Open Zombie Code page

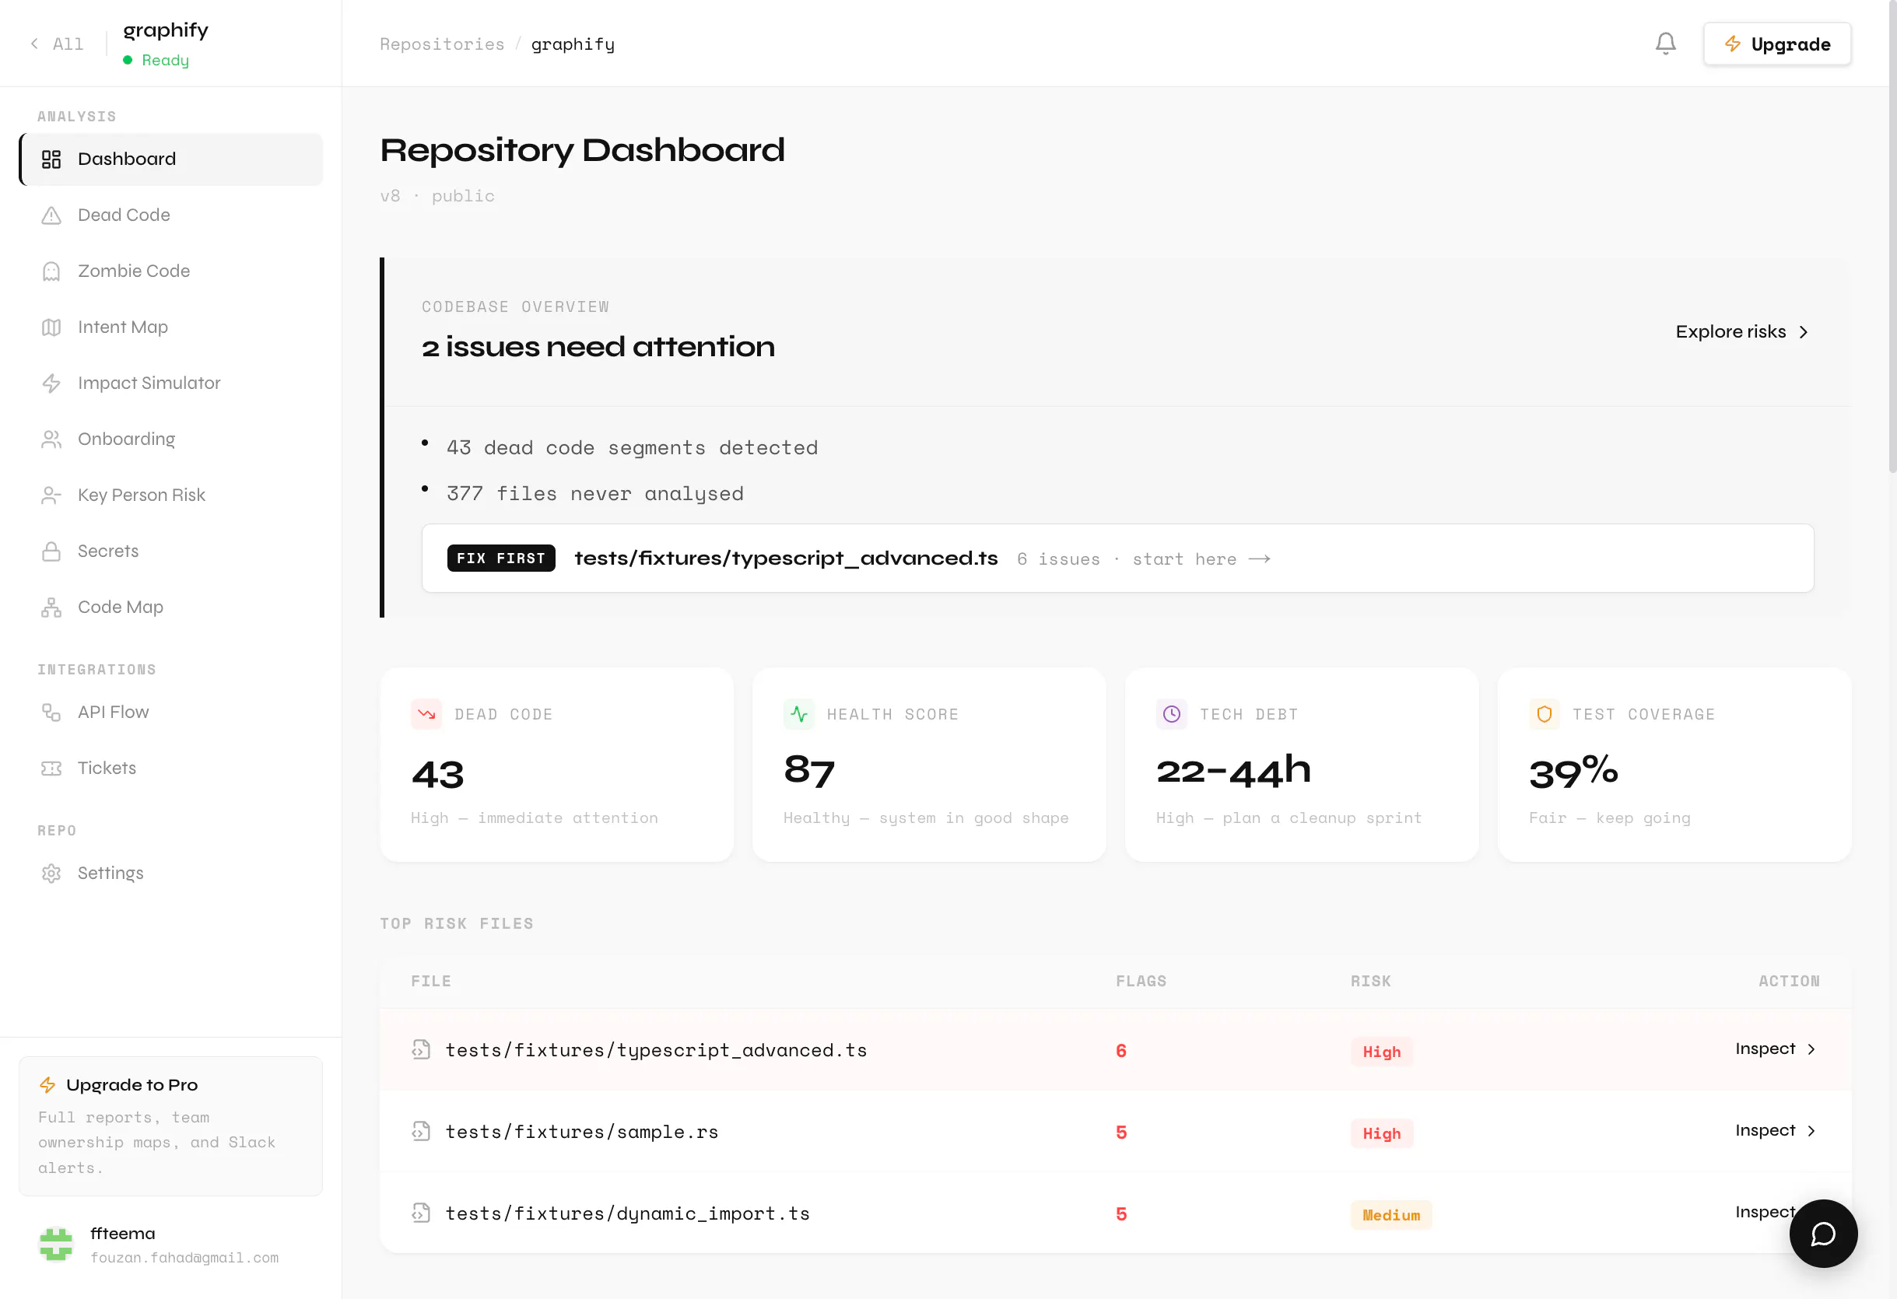click(x=171, y=271)
